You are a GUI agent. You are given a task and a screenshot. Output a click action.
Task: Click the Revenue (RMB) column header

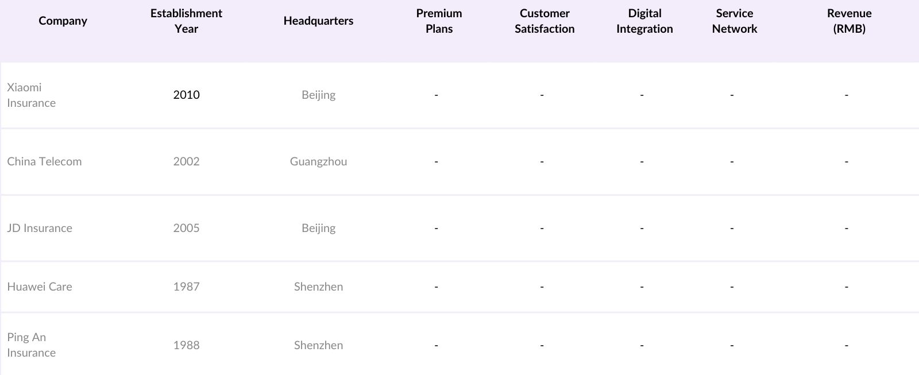point(849,21)
